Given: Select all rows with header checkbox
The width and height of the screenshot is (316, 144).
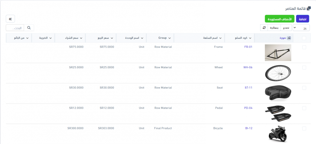Looking at the screenshot, I should [x=304, y=38].
